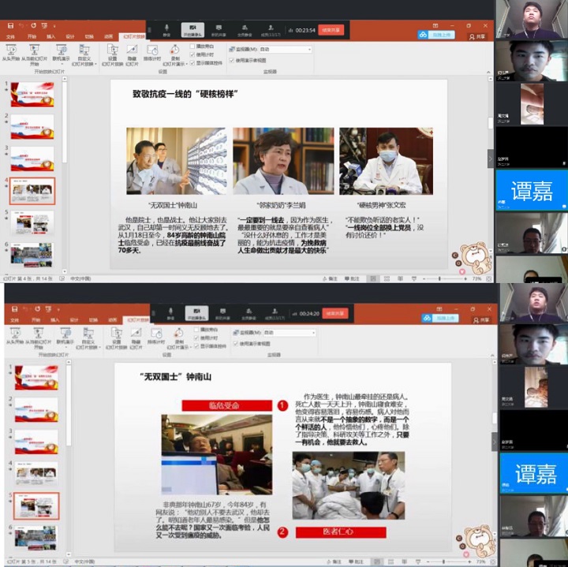
Task: Click 隐藏幻灯片 icon in upper window ribbon
Action: pyautogui.click(x=132, y=51)
